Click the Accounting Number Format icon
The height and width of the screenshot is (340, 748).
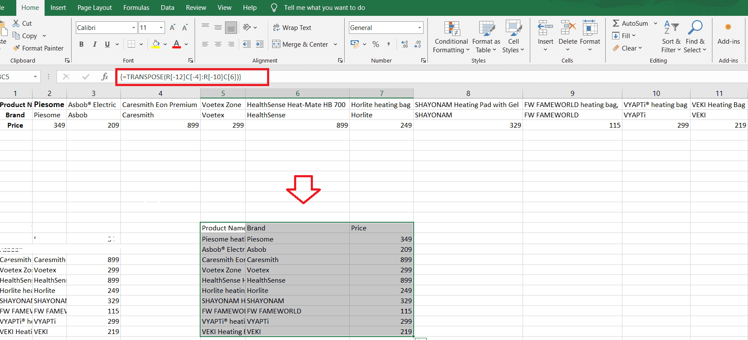click(x=354, y=44)
